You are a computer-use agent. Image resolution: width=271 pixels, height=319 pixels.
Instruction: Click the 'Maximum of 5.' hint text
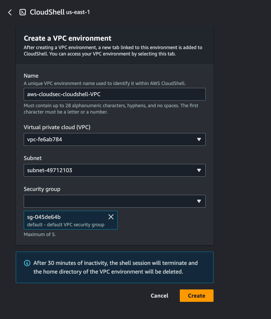pos(40,234)
